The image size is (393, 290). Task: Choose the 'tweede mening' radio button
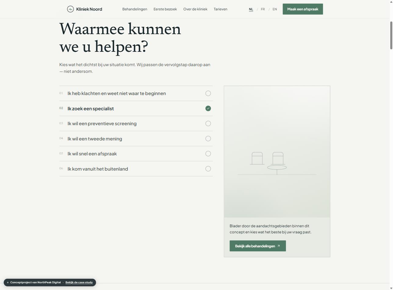point(208,139)
